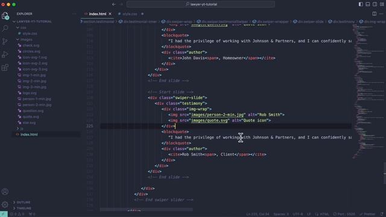386x217 pixels.
Task: Click the lawyer-yt-tutorial command center search box
Action: (201, 4)
